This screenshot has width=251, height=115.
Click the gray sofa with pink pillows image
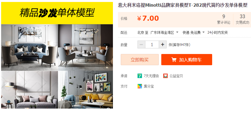click(29, 90)
